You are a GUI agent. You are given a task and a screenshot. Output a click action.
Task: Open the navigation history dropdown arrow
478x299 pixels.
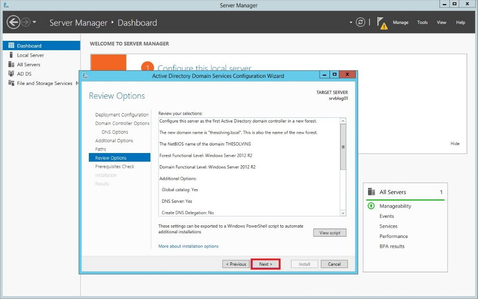[34, 22]
